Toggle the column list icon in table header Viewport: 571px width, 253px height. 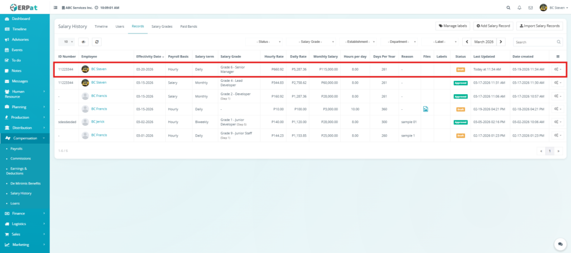[x=558, y=56]
